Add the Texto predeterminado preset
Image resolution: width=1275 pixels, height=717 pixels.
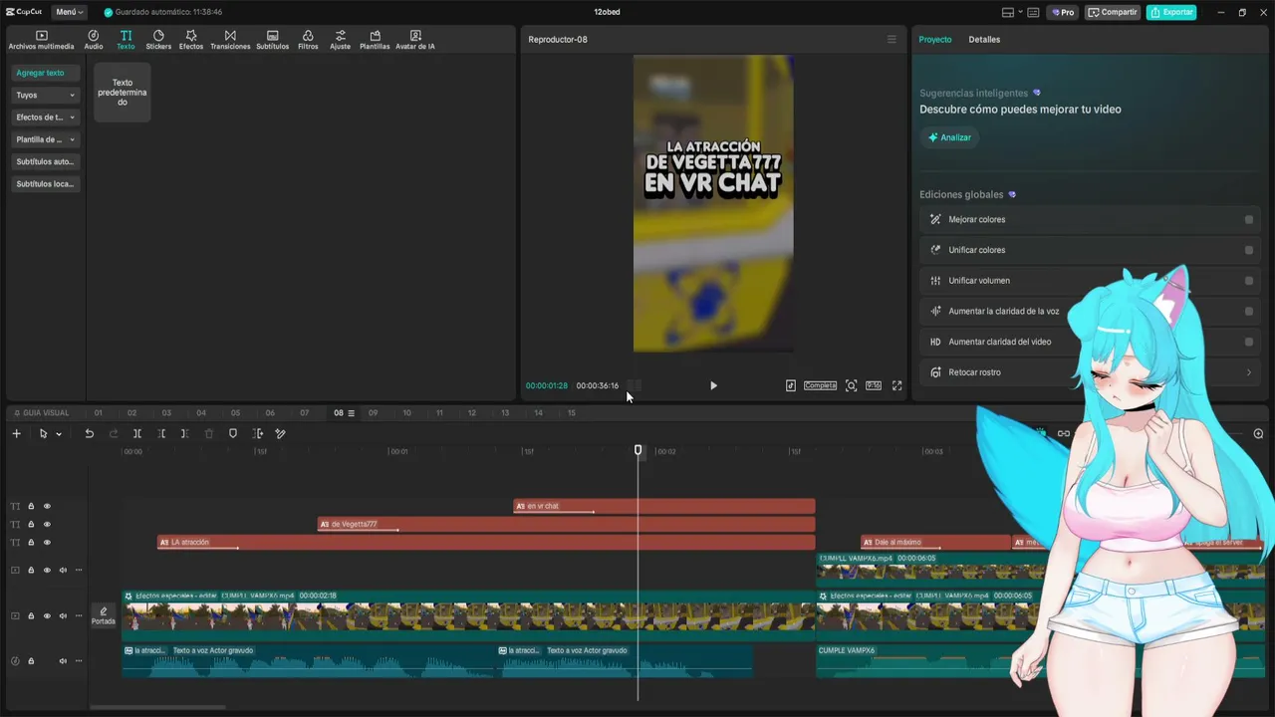click(x=123, y=93)
